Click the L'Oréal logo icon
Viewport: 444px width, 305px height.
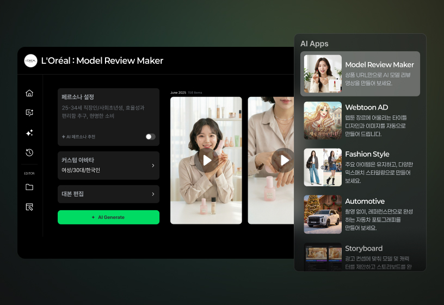pos(30,60)
